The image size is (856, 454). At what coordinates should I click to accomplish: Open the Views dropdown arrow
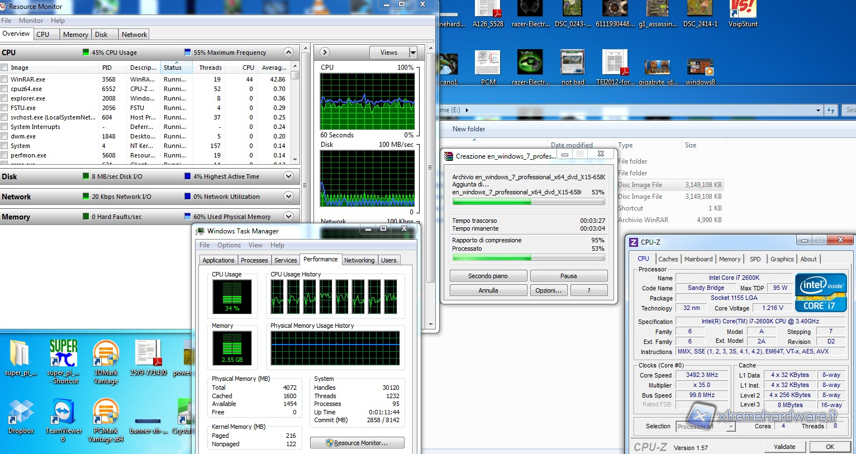[413, 52]
